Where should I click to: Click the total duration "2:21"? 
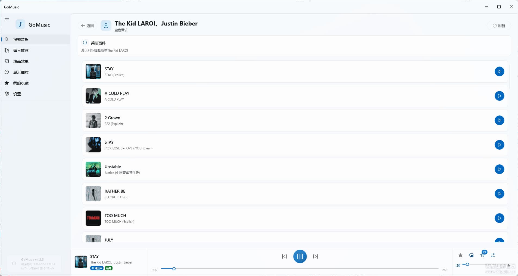445,270
